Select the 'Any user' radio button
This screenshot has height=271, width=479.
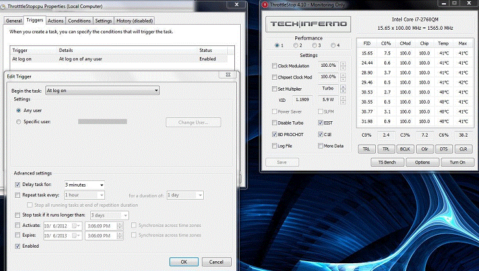tap(19, 110)
